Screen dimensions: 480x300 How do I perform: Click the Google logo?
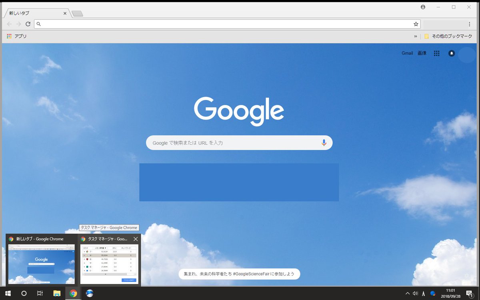239,111
